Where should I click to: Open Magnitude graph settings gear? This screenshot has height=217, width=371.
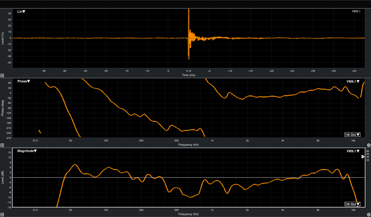pyautogui.click(x=368, y=214)
